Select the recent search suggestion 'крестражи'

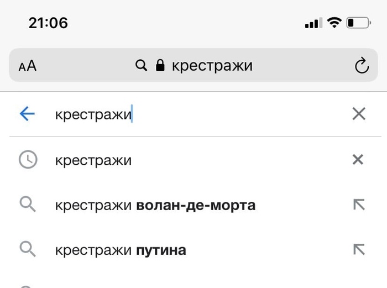click(93, 160)
